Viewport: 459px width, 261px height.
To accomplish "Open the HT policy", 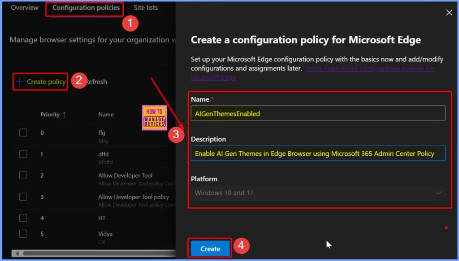I will click(102, 218).
